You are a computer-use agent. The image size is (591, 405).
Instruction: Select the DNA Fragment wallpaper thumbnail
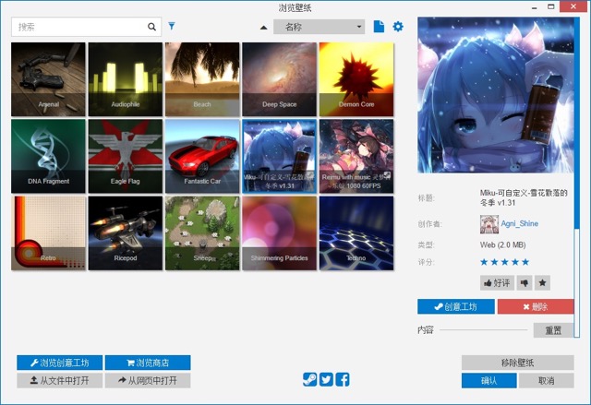(x=48, y=156)
